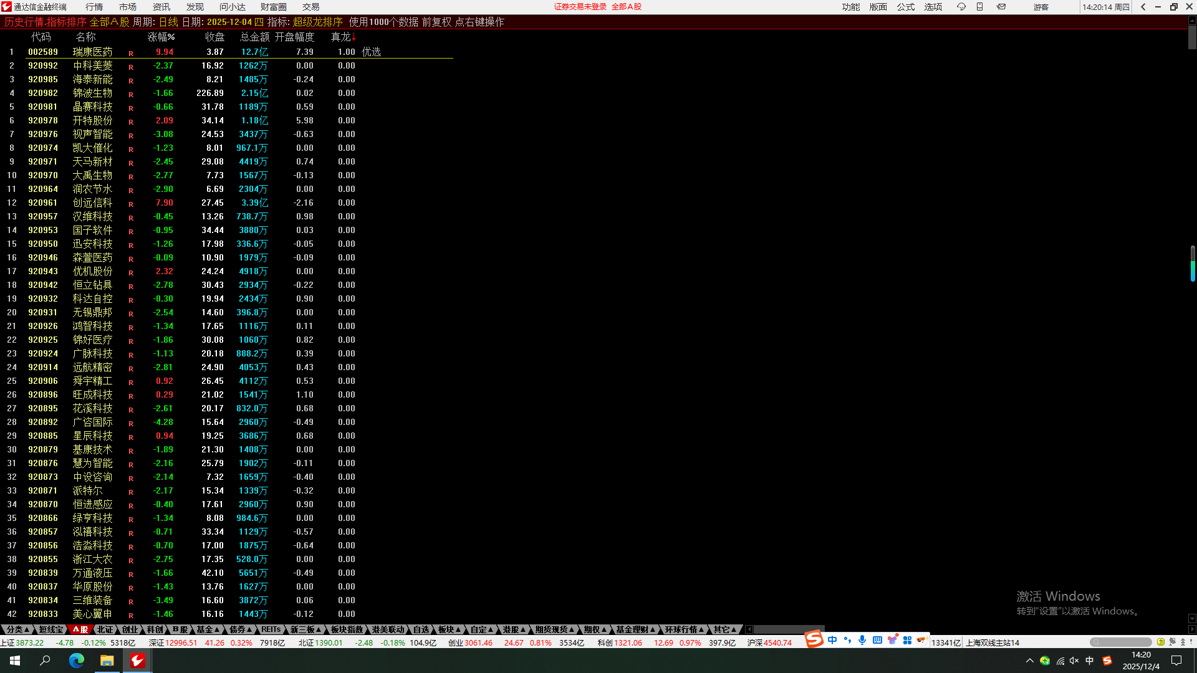Click the customer service headset icon
Image resolution: width=1197 pixels, height=673 pixels.
tap(961, 7)
